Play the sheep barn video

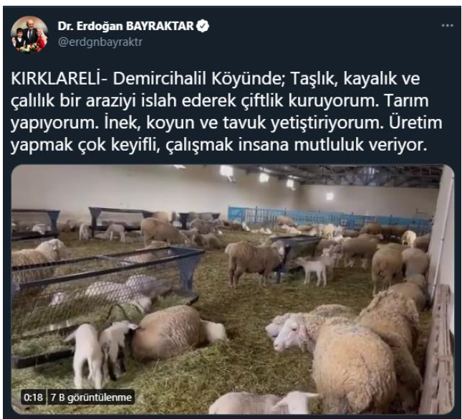click(233, 289)
